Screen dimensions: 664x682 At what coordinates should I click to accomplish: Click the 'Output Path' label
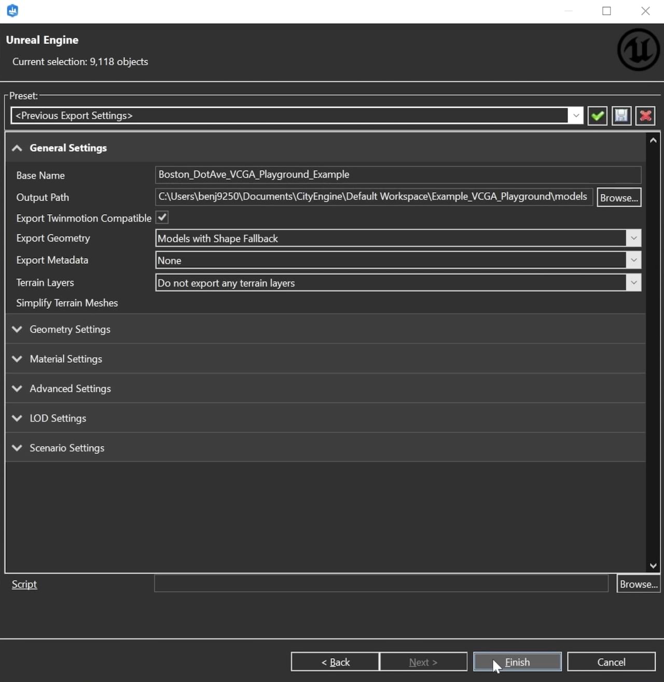coord(43,197)
